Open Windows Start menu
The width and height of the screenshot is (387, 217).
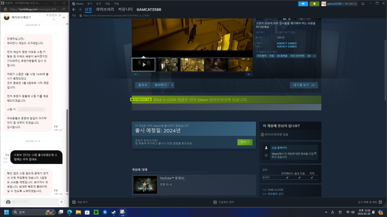pyautogui.click(x=6, y=212)
